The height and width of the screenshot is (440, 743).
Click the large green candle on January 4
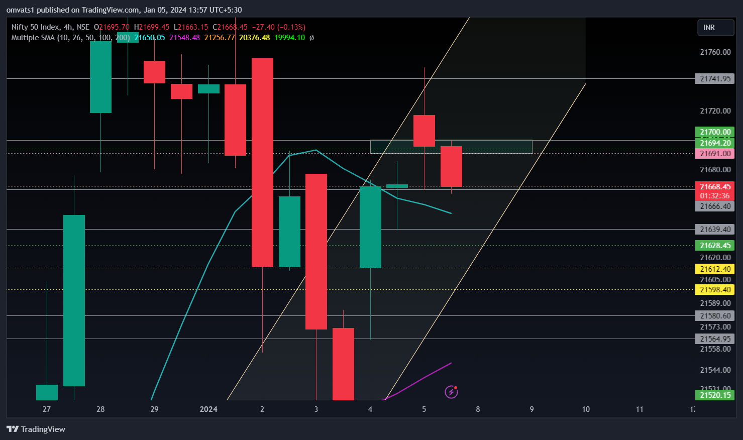pos(370,227)
